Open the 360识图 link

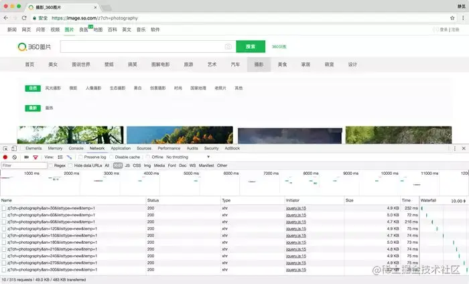(x=279, y=47)
